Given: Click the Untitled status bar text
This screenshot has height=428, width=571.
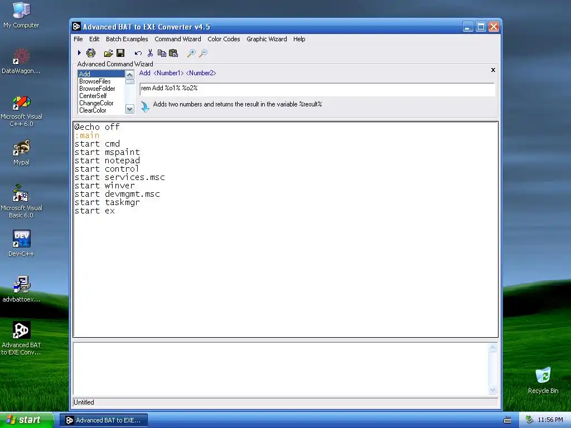Looking at the screenshot, I should click(x=84, y=402).
